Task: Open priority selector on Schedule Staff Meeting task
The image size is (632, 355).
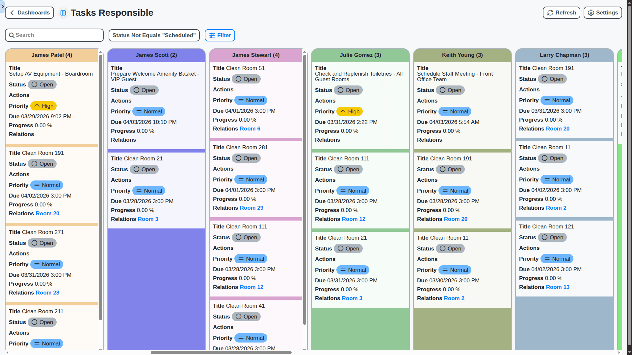Action: 455,111
